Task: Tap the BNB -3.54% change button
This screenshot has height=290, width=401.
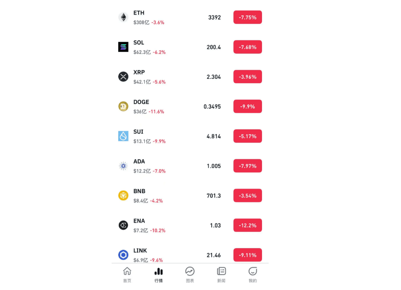Action: click(247, 195)
